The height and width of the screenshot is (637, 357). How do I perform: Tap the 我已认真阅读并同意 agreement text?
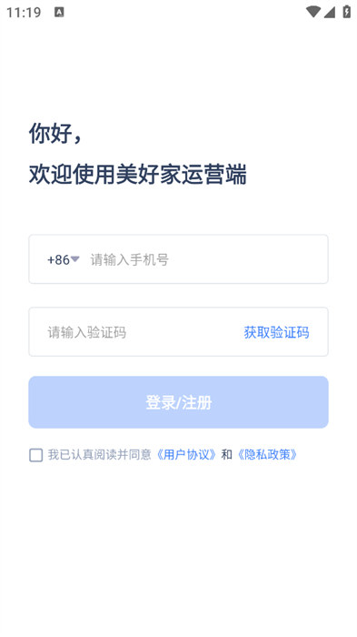pyautogui.click(x=99, y=455)
